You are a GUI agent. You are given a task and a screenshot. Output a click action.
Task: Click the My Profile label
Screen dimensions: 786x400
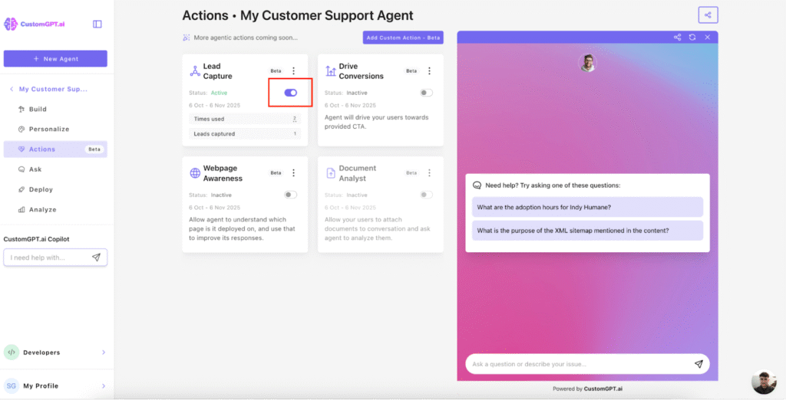coord(41,386)
